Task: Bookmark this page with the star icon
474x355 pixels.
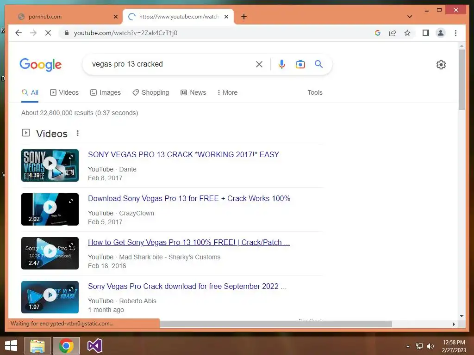Action: (x=407, y=33)
